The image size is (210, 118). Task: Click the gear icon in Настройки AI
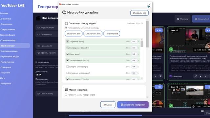[39, 46]
